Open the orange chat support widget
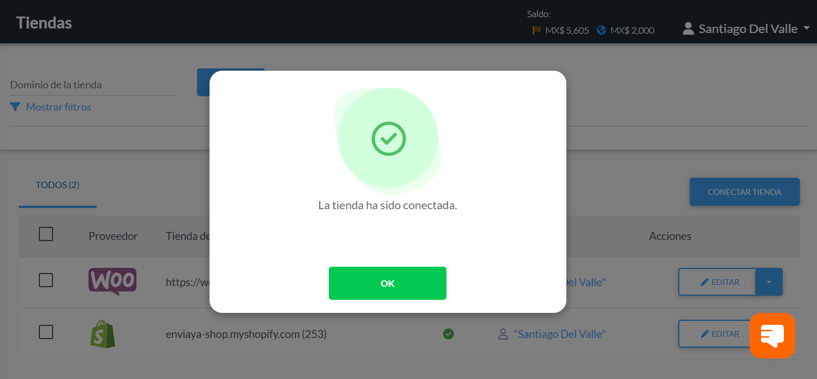This screenshot has height=379, width=817. coord(772,336)
